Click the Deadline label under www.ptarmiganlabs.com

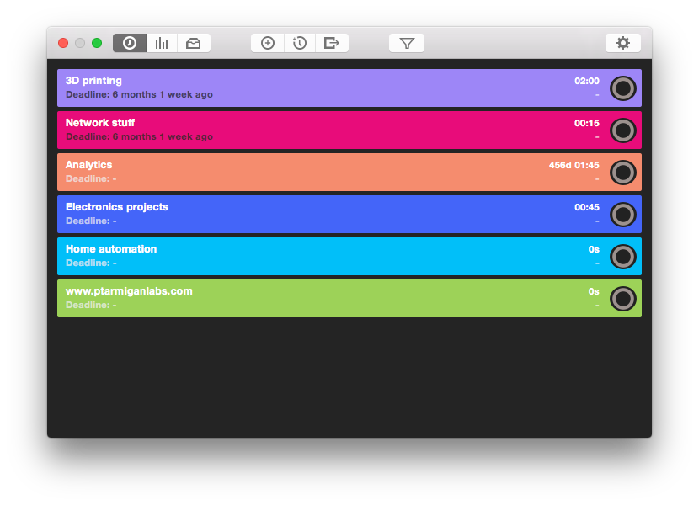pos(91,305)
